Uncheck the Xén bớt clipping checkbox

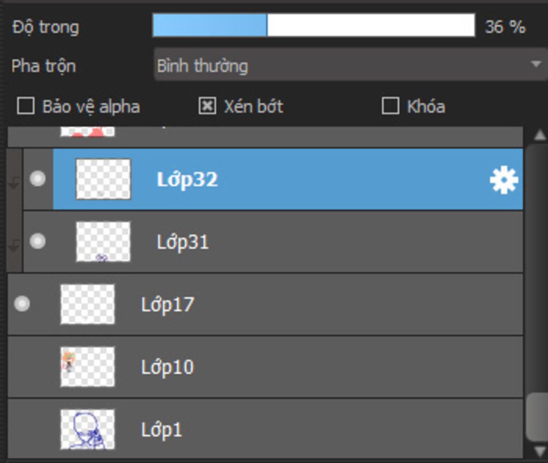[207, 106]
